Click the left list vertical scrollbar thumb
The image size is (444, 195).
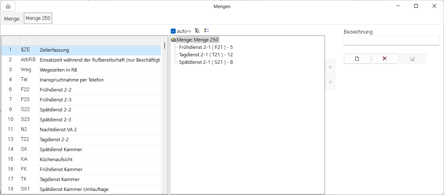pos(164,46)
